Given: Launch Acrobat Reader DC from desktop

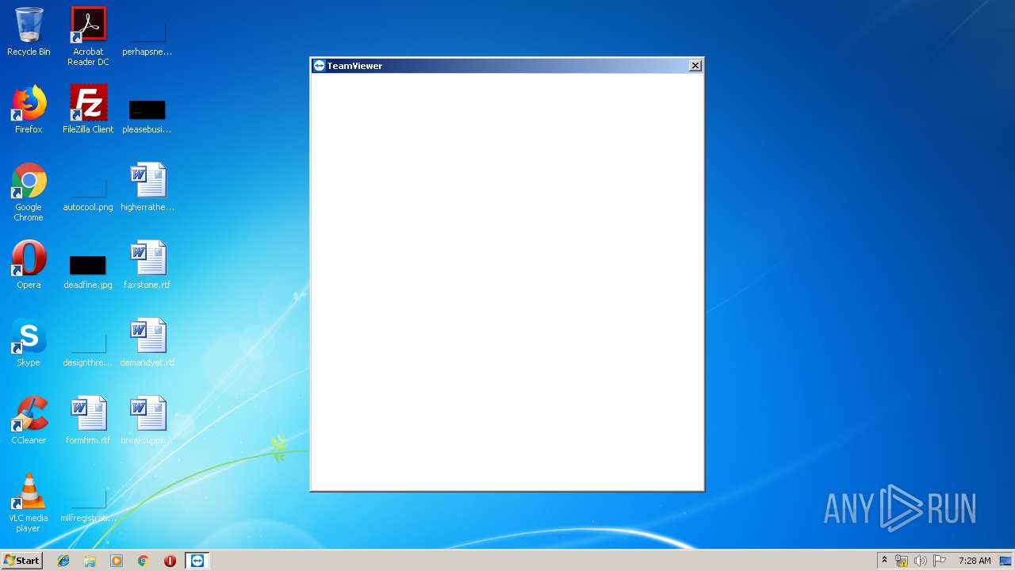Looking at the screenshot, I should tap(88, 36).
